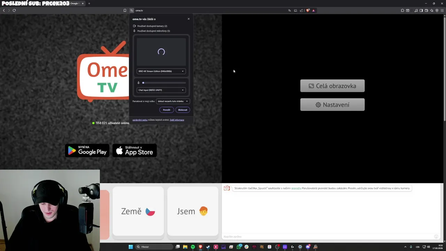Open WhatsApp from the taskbar
Image resolution: width=446 pixels, height=251 pixels.
[239, 247]
